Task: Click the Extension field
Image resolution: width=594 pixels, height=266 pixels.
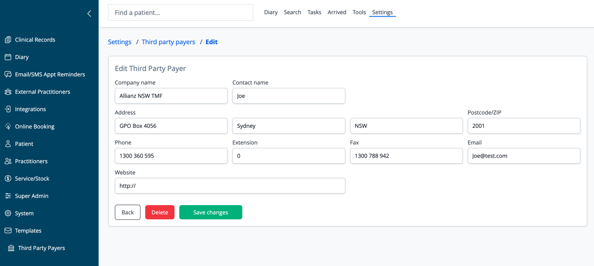Action: [x=289, y=156]
